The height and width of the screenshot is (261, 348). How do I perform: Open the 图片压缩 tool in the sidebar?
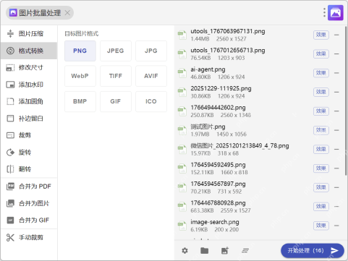click(x=29, y=34)
